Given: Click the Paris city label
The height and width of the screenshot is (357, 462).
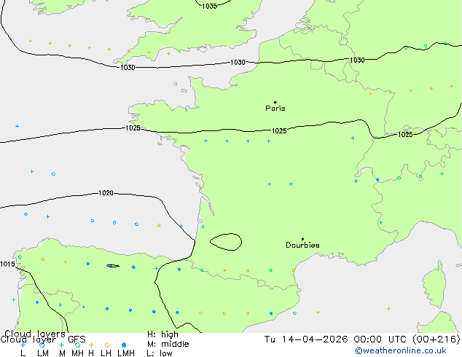Looking at the screenshot, I should click(x=275, y=109).
